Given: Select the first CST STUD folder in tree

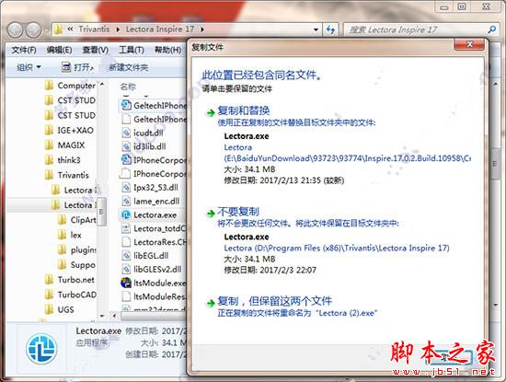Looking at the screenshot, I should [70, 100].
